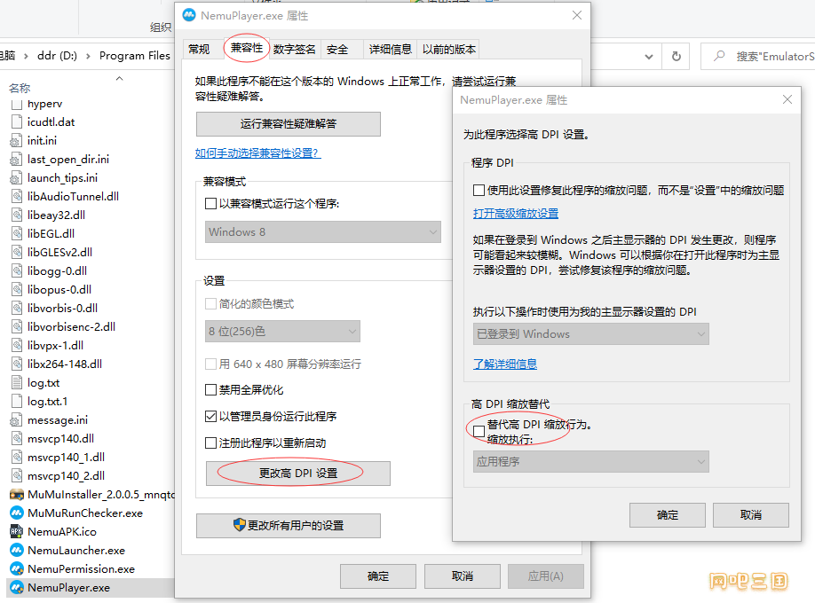The width and height of the screenshot is (815, 603).
Task: Expand the Explorer address bar history dropdown
Action: [x=649, y=57]
